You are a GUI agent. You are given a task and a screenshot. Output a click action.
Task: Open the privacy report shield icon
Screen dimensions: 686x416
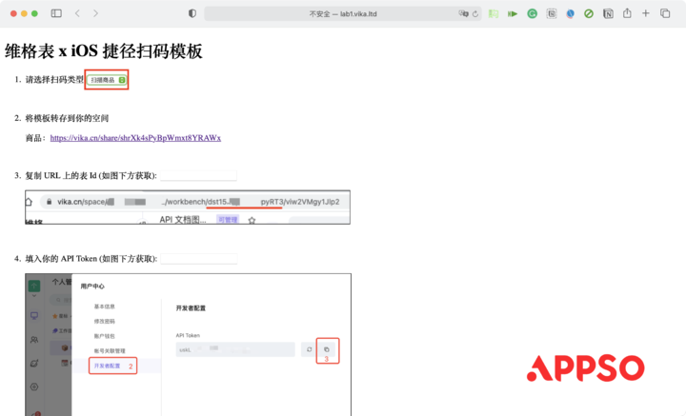[192, 13]
